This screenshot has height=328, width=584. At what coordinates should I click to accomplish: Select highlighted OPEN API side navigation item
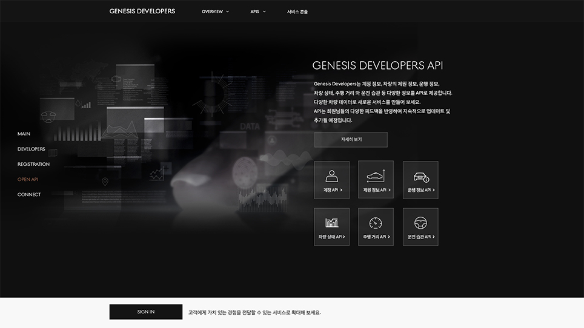coord(27,179)
